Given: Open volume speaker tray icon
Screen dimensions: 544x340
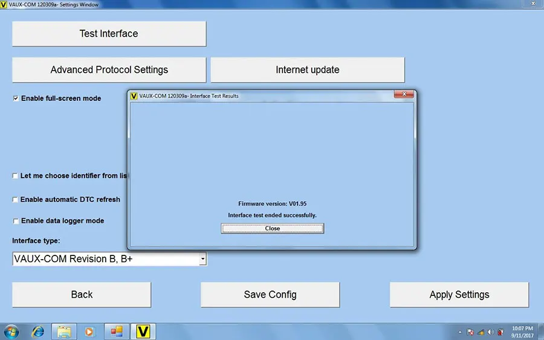Looking at the screenshot, I should [x=490, y=332].
